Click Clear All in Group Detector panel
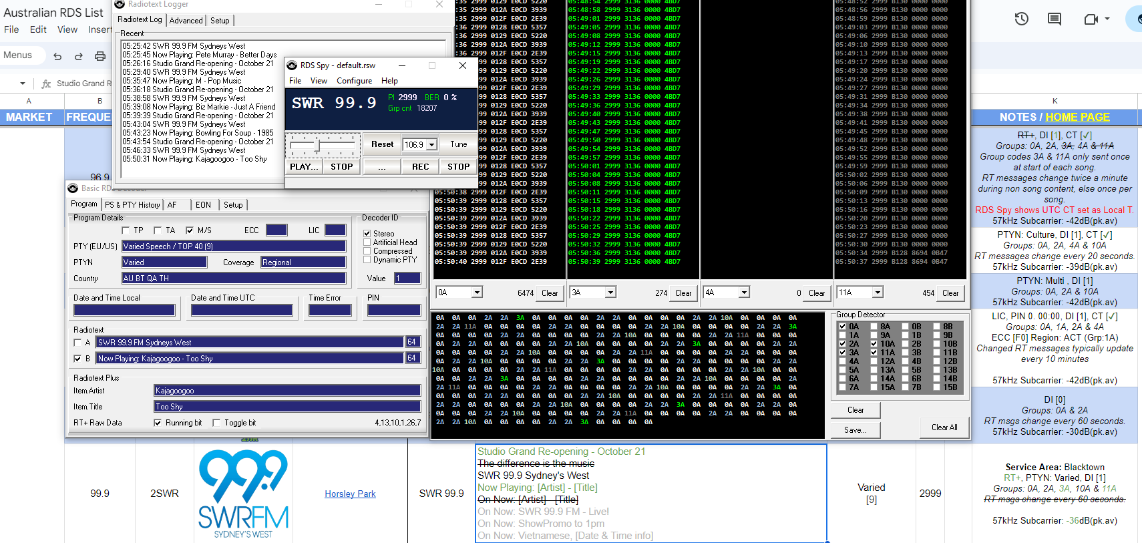The width and height of the screenshot is (1142, 543). pos(944,427)
